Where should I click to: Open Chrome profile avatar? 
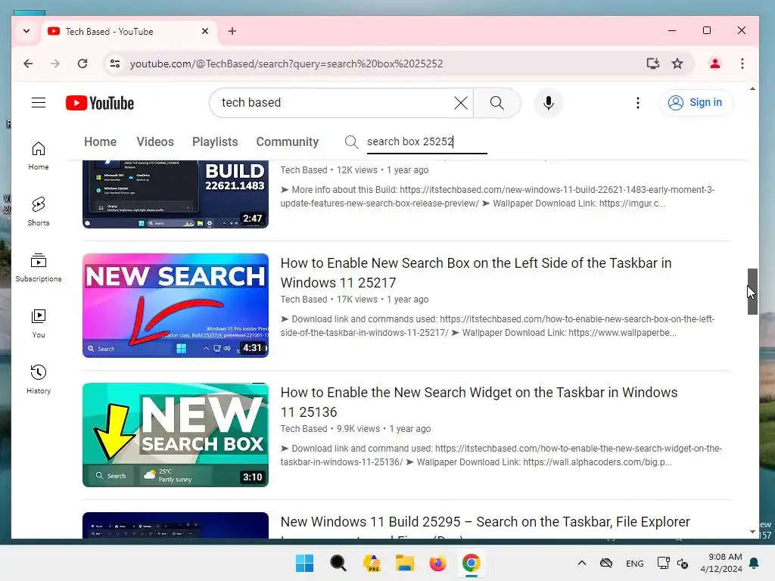point(714,64)
